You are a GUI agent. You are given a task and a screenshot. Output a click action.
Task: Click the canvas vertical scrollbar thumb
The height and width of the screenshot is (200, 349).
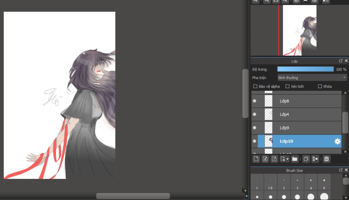point(245,93)
